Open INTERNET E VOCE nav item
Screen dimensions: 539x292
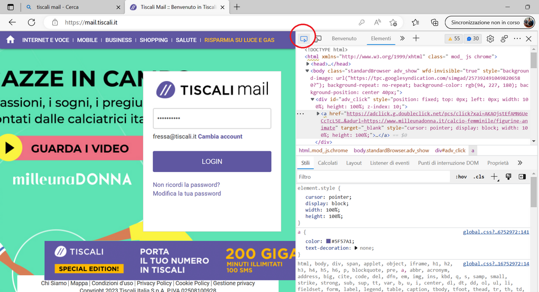coord(46,40)
